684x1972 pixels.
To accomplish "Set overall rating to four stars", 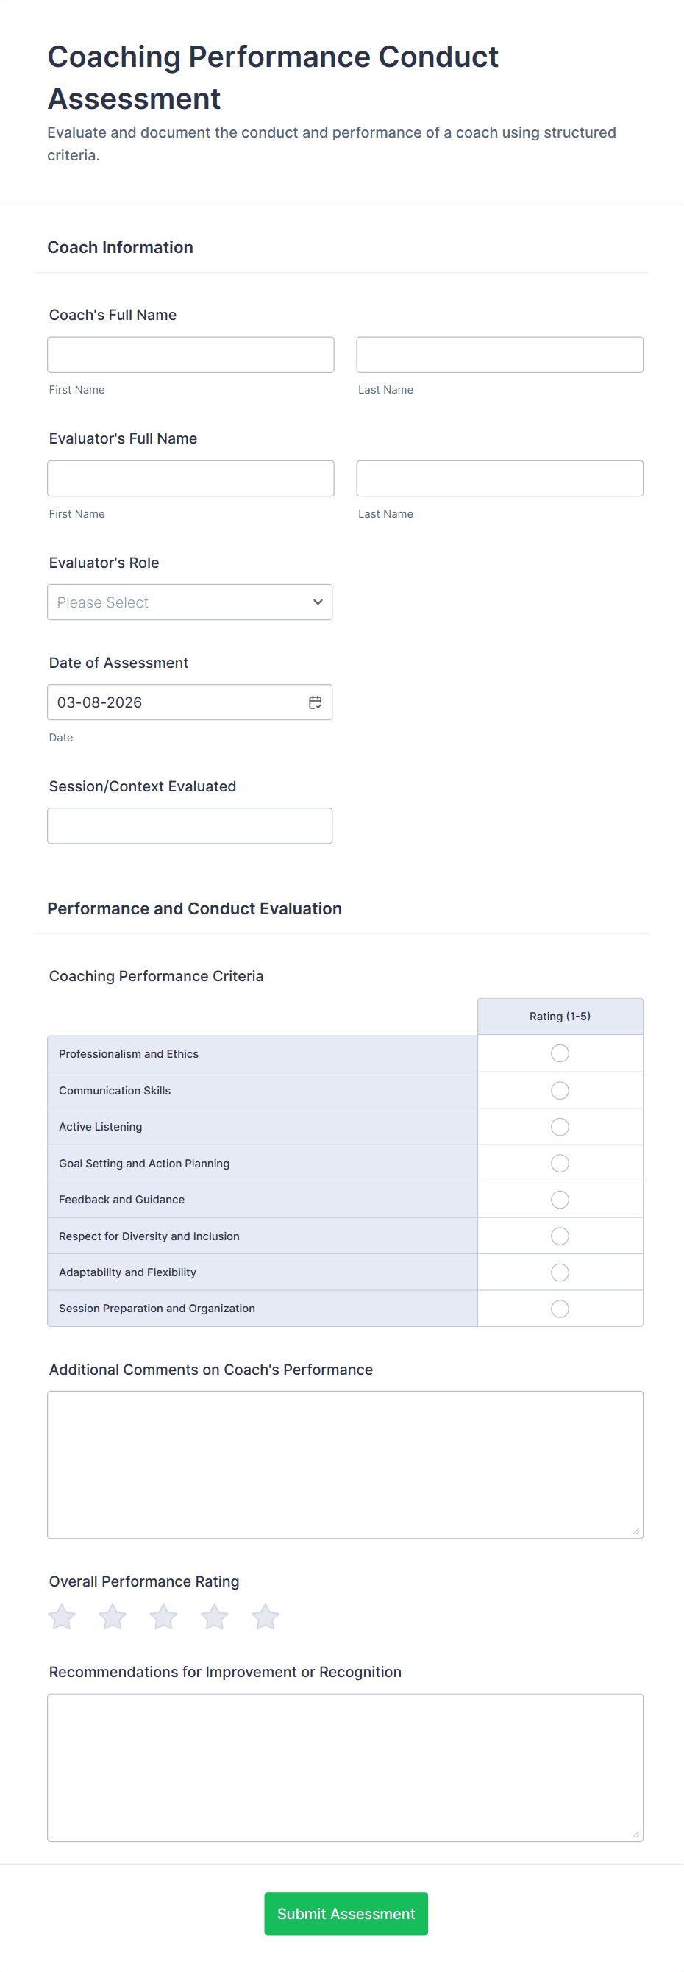I will click(214, 1617).
